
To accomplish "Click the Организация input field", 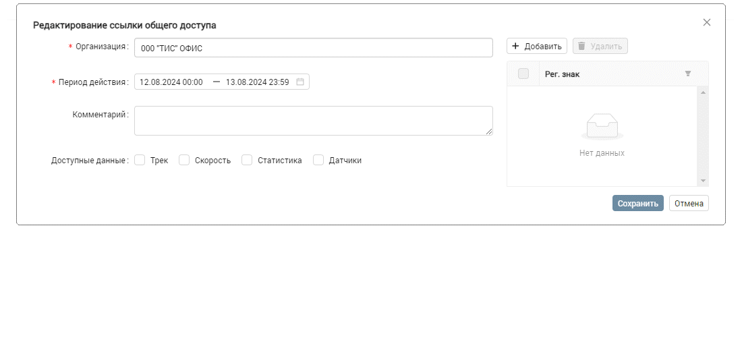I will [x=313, y=48].
